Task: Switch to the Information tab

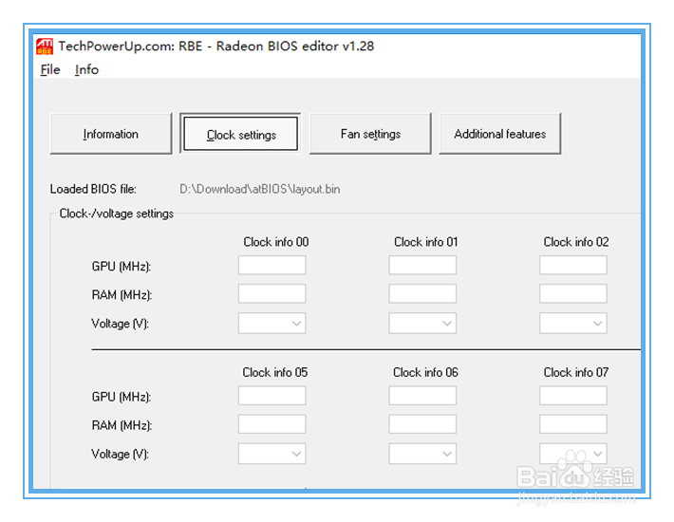Action: 111,134
